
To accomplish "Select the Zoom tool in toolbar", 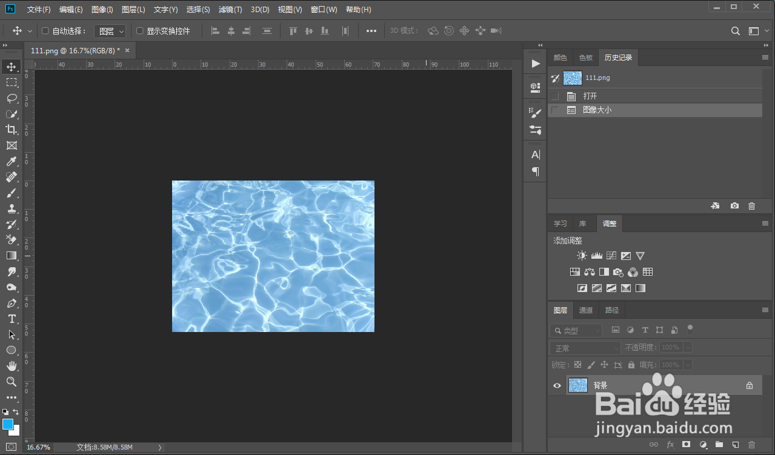I will tap(12, 382).
